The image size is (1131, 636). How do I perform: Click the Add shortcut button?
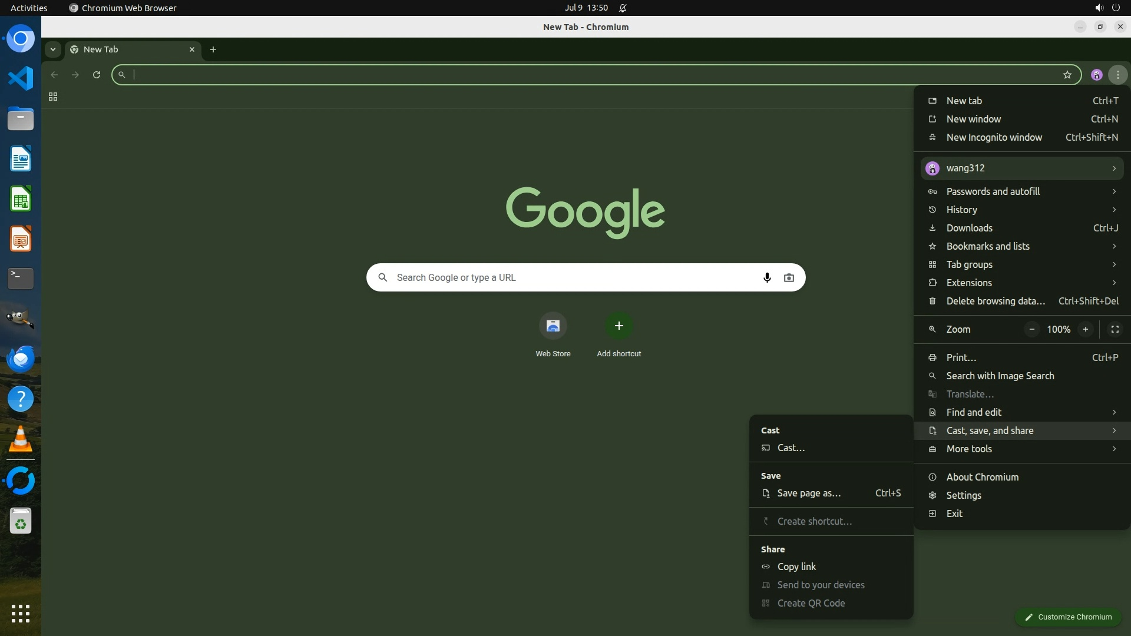coord(619,326)
